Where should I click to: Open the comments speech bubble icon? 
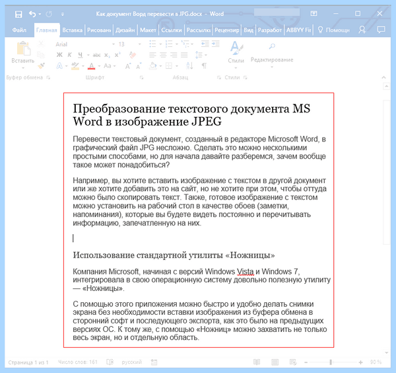point(381,30)
